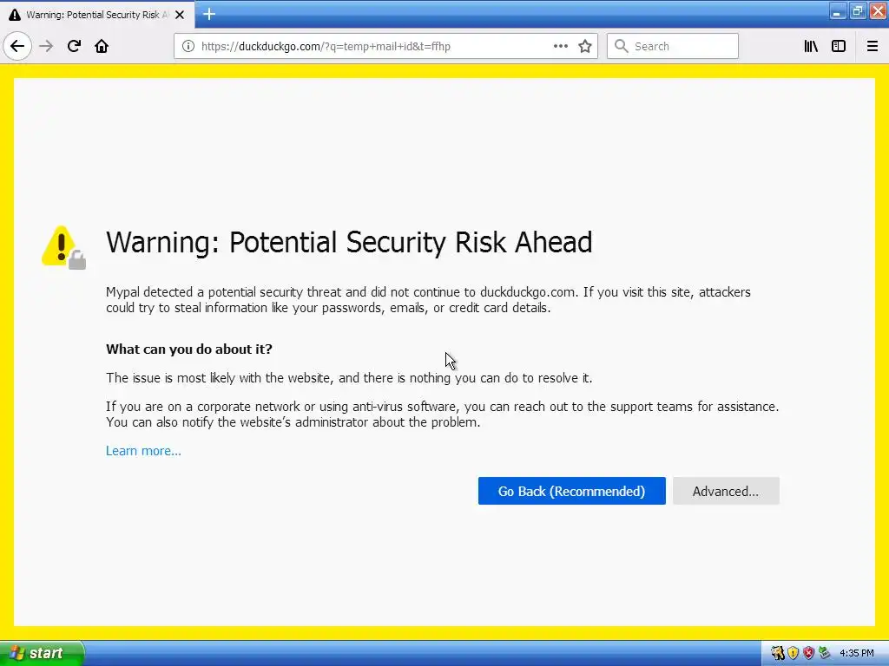The width and height of the screenshot is (889, 666).
Task: Click the network connection tray icon
Action: (x=825, y=653)
